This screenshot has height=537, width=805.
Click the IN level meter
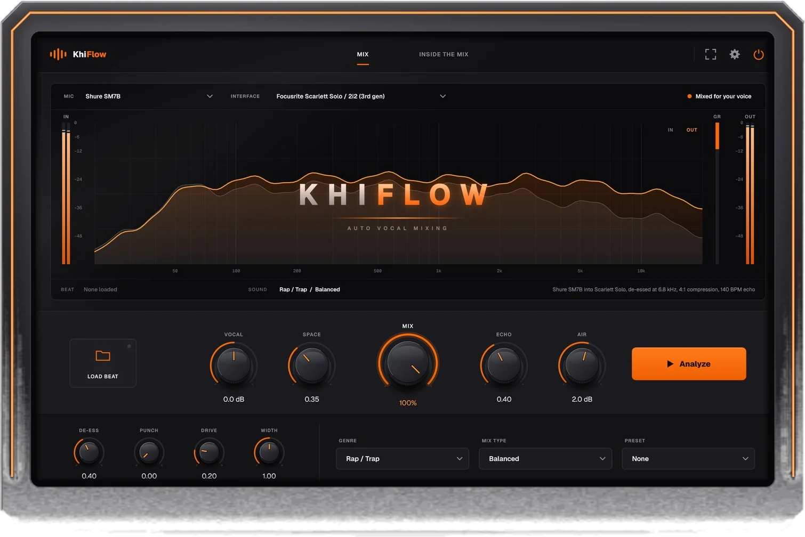[66, 193]
